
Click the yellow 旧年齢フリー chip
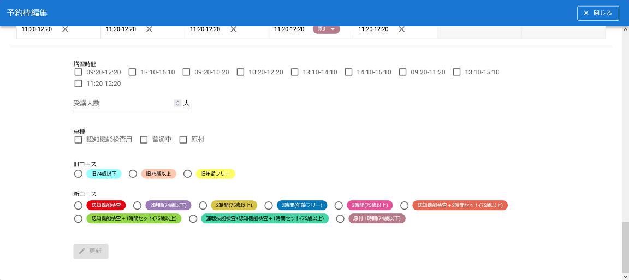[215, 174]
